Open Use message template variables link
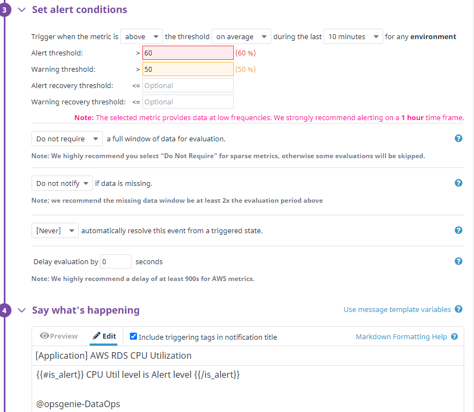474x412 pixels. point(397,309)
